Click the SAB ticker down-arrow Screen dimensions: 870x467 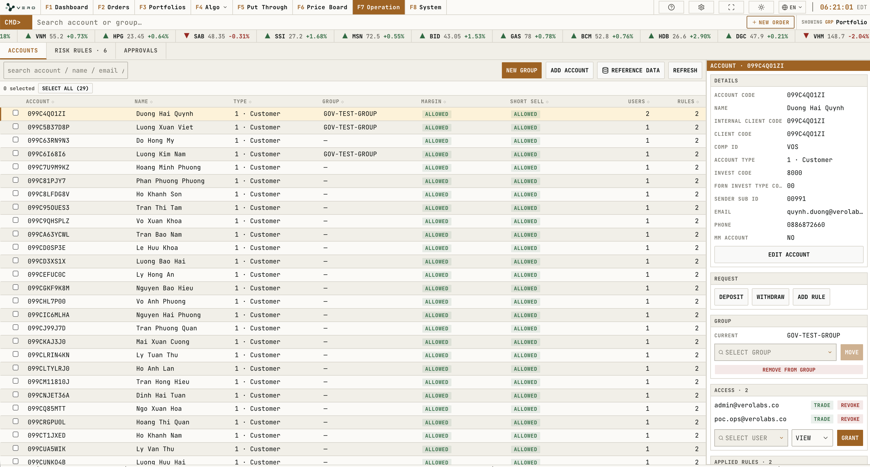pyautogui.click(x=187, y=36)
